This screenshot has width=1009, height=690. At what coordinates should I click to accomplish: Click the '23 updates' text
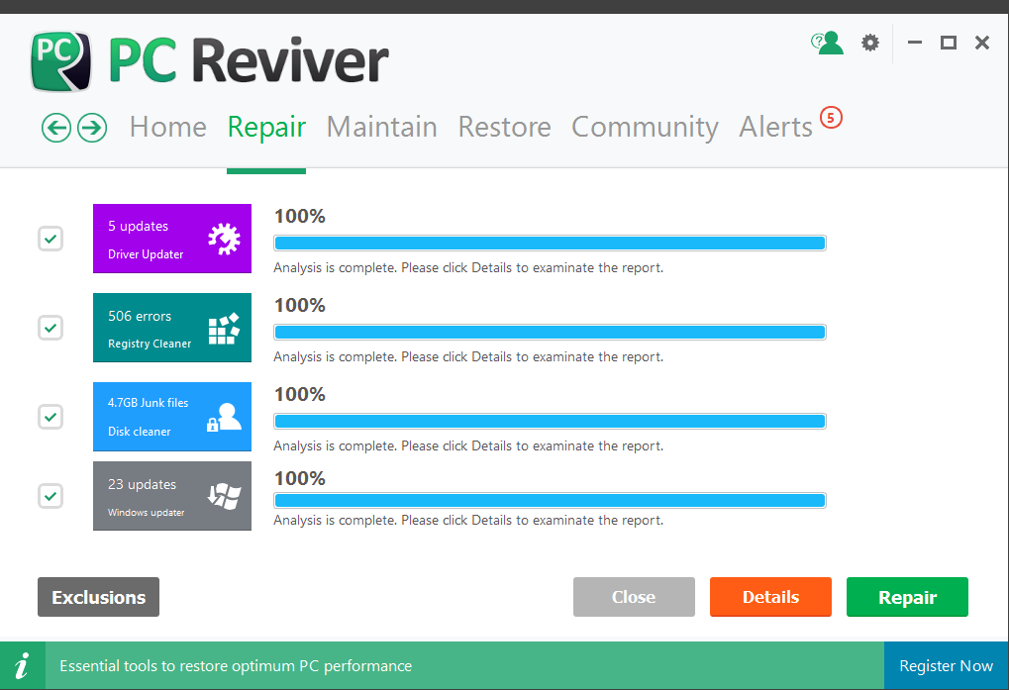click(x=142, y=484)
